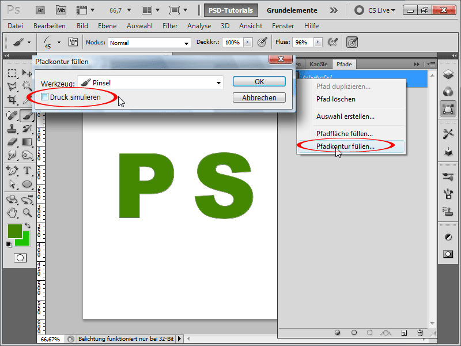The image size is (461, 346).
Task: Launch Adobe Bridge from the Br icon
Action: pyautogui.click(x=40, y=10)
